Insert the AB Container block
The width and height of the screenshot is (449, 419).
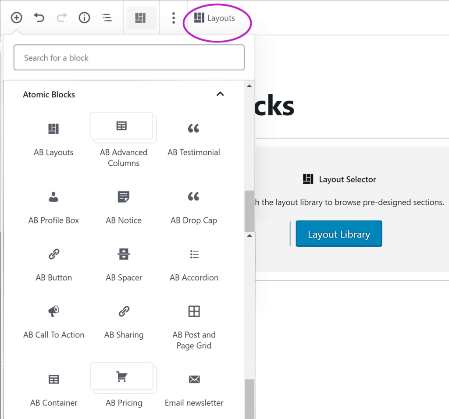(x=53, y=390)
